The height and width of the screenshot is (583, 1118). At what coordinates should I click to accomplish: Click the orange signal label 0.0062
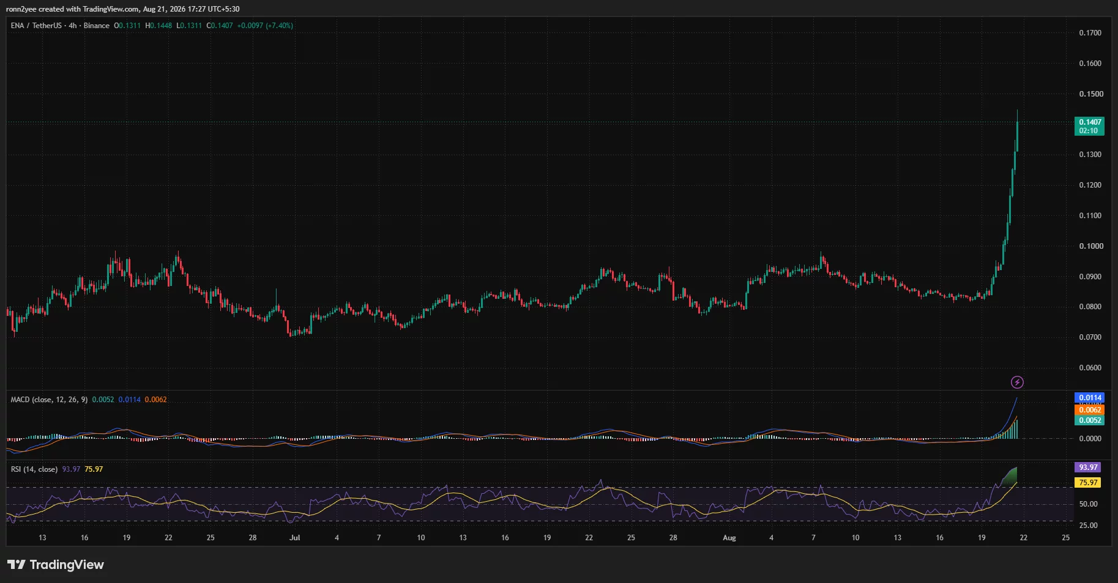[x=1090, y=410]
